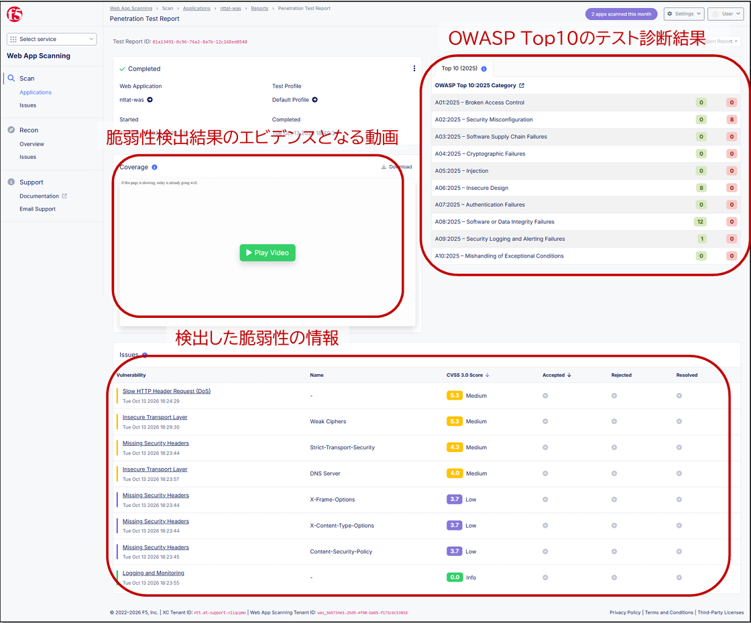751x623 pixels.
Task: Mark Strict-Transport-Security issue as Resolved
Action: [679, 447]
